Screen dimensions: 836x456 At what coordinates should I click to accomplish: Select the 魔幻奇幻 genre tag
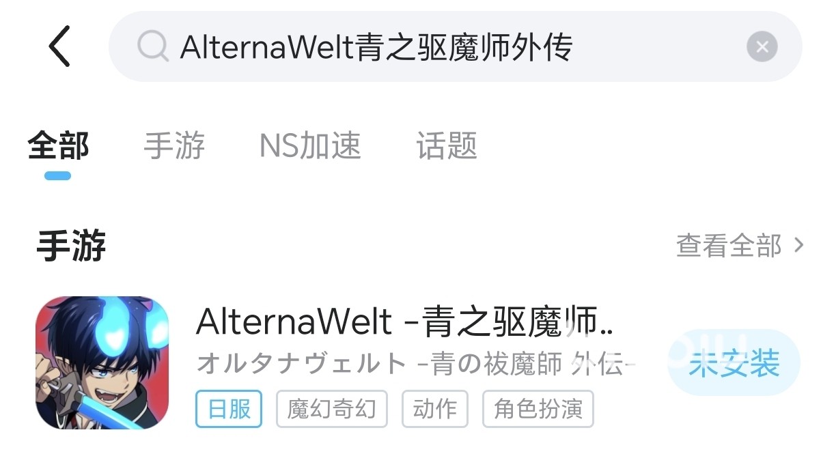click(x=331, y=409)
